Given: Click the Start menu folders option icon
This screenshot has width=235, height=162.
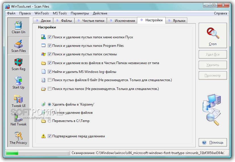Looking at the screenshot, I should [43, 37].
